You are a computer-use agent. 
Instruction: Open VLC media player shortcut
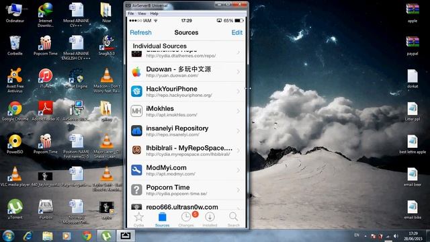(15, 177)
